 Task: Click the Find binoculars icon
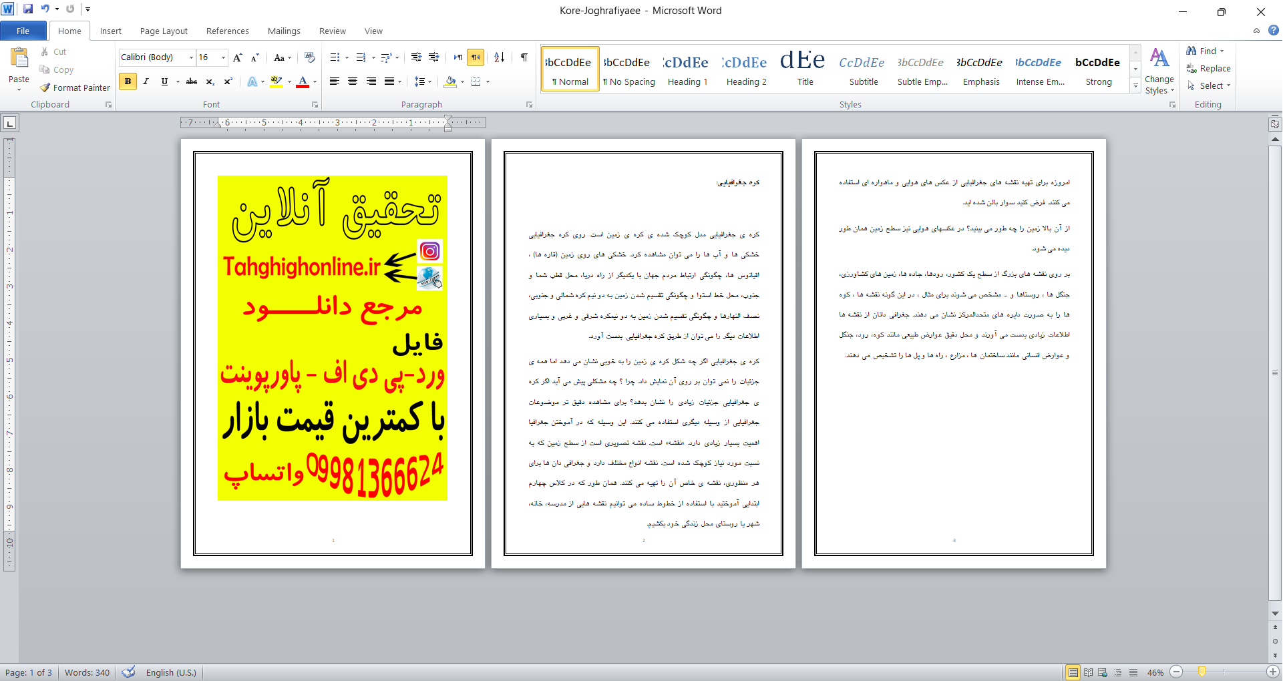tap(1191, 51)
